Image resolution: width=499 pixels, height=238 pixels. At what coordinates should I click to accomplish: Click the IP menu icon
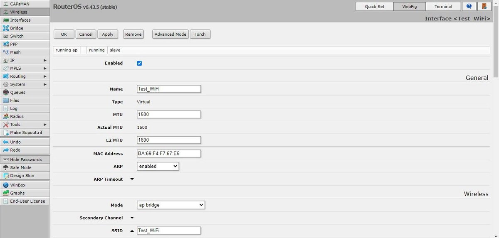pyautogui.click(x=6, y=60)
